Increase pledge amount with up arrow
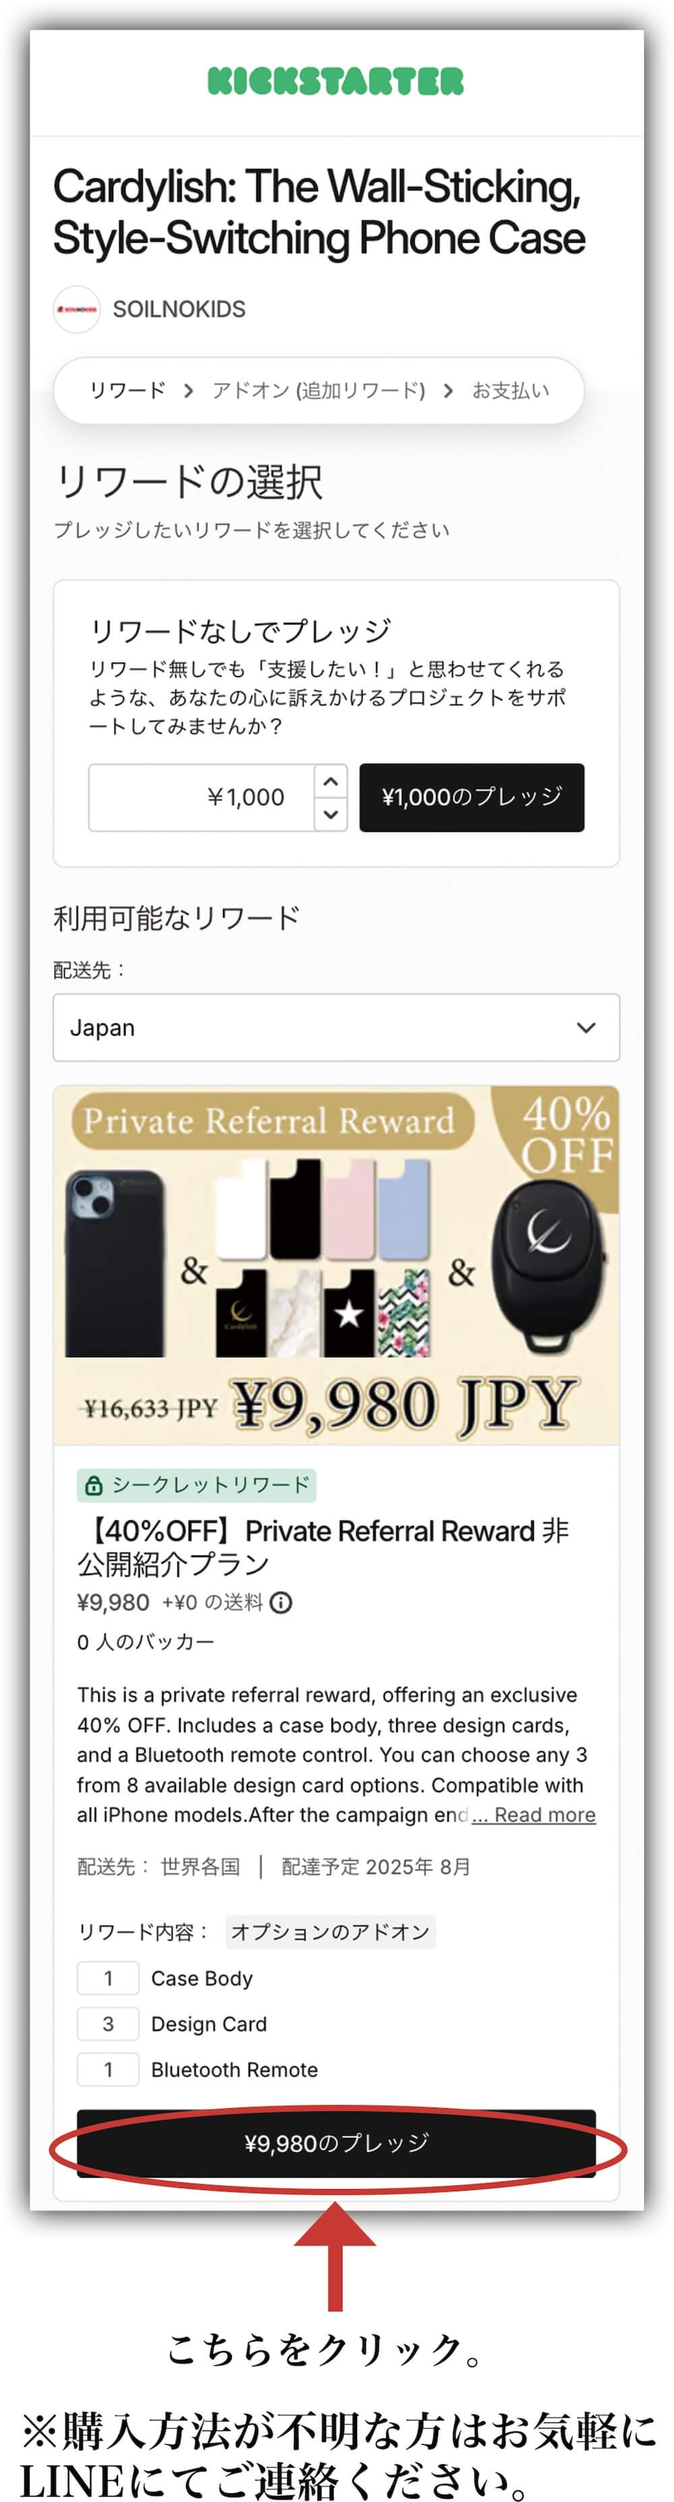This screenshot has height=2502, width=674. [x=330, y=781]
